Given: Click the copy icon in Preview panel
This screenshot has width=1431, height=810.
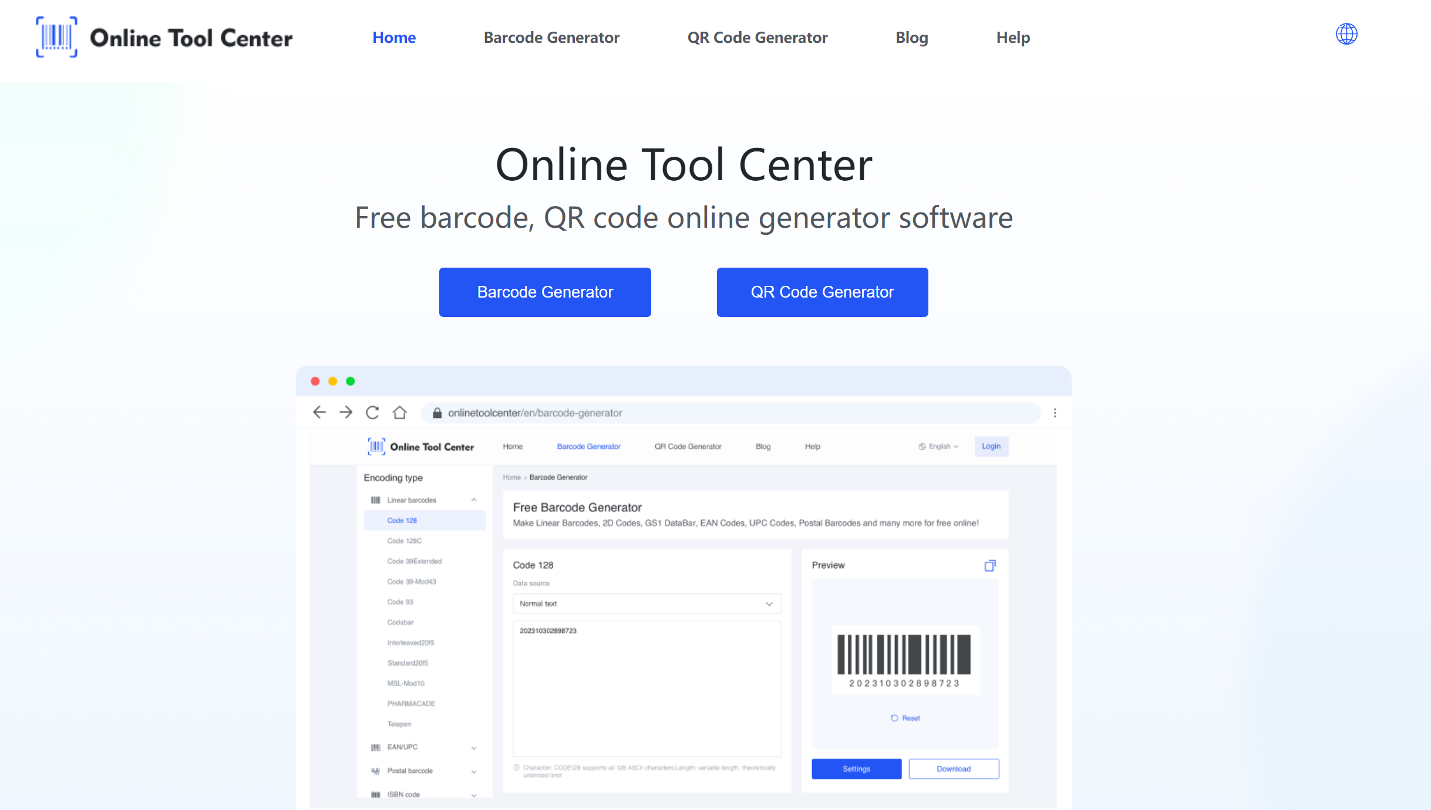Looking at the screenshot, I should click(x=989, y=564).
